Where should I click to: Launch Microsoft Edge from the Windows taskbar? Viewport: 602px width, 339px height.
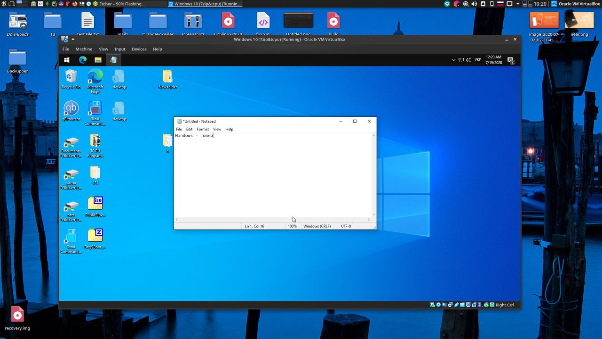83,60
